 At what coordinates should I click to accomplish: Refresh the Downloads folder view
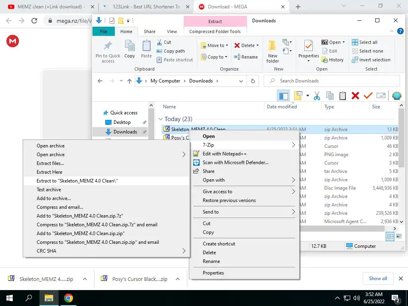(253, 81)
